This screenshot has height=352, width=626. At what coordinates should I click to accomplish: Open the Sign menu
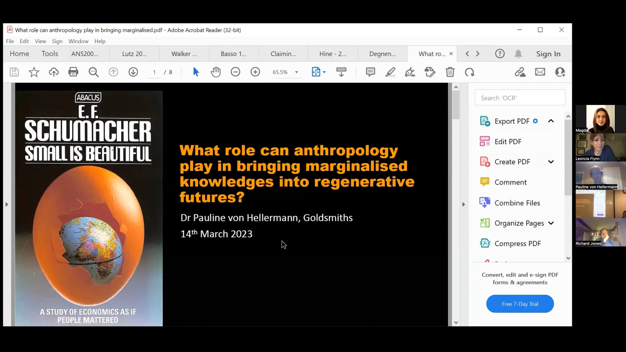[57, 41]
